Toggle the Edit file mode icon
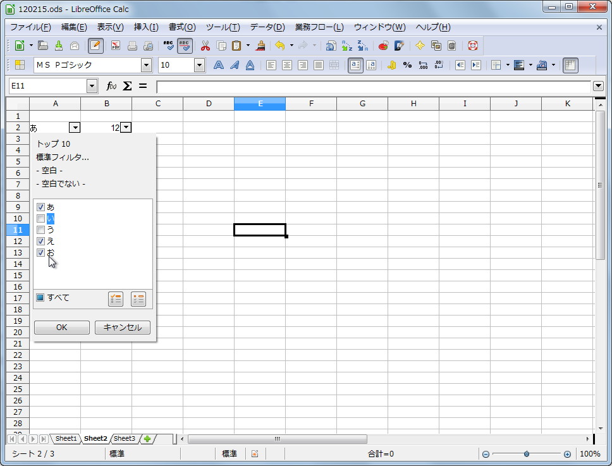612x466 pixels. [95, 46]
